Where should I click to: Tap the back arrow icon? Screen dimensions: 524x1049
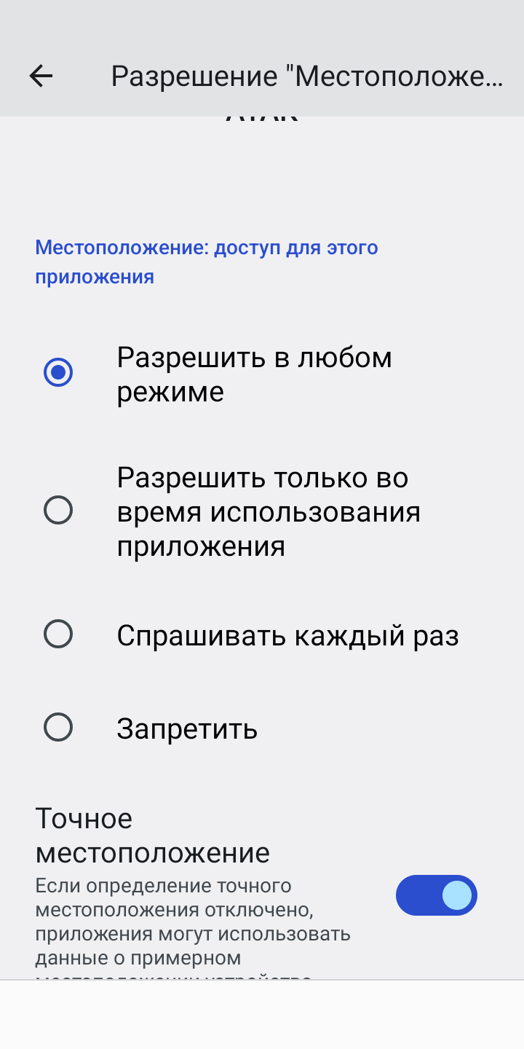[41, 76]
